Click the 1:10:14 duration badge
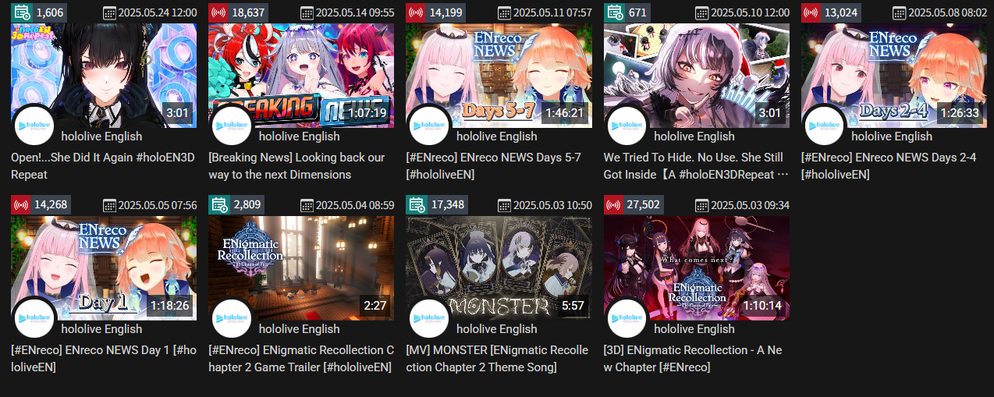 pos(761,305)
